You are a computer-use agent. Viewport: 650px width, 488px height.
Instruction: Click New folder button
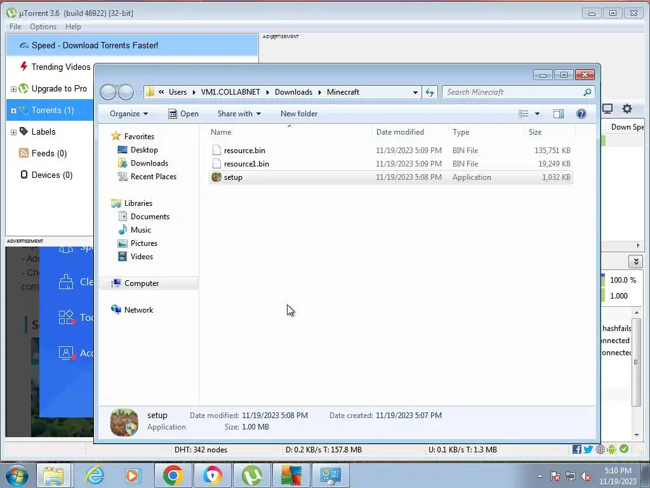tap(299, 114)
